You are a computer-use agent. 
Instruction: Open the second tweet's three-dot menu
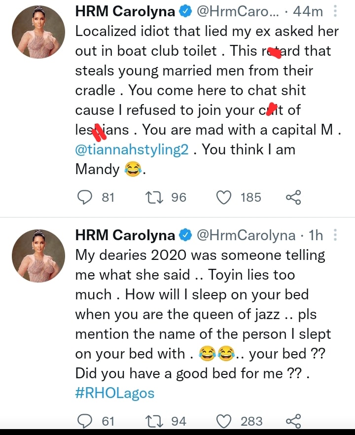click(x=335, y=235)
